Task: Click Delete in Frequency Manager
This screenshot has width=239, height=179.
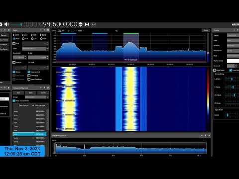Action: pyautogui.click(x=43, y=93)
